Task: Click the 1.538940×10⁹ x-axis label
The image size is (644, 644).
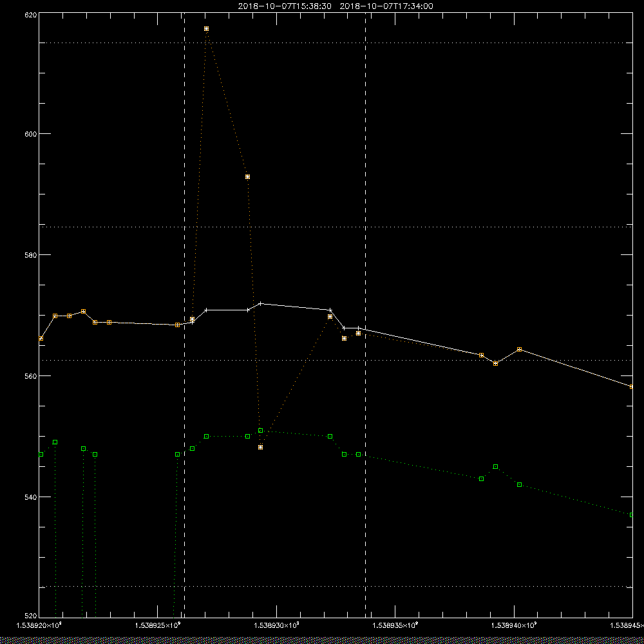Action: (x=514, y=625)
